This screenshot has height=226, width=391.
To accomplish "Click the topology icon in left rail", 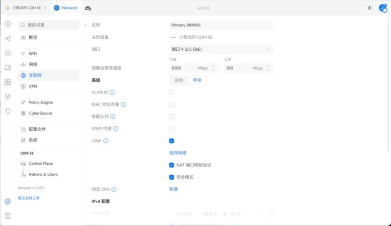I will [x=7, y=38].
